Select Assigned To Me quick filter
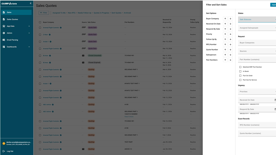This screenshot has height=155, width=276. point(59,13)
